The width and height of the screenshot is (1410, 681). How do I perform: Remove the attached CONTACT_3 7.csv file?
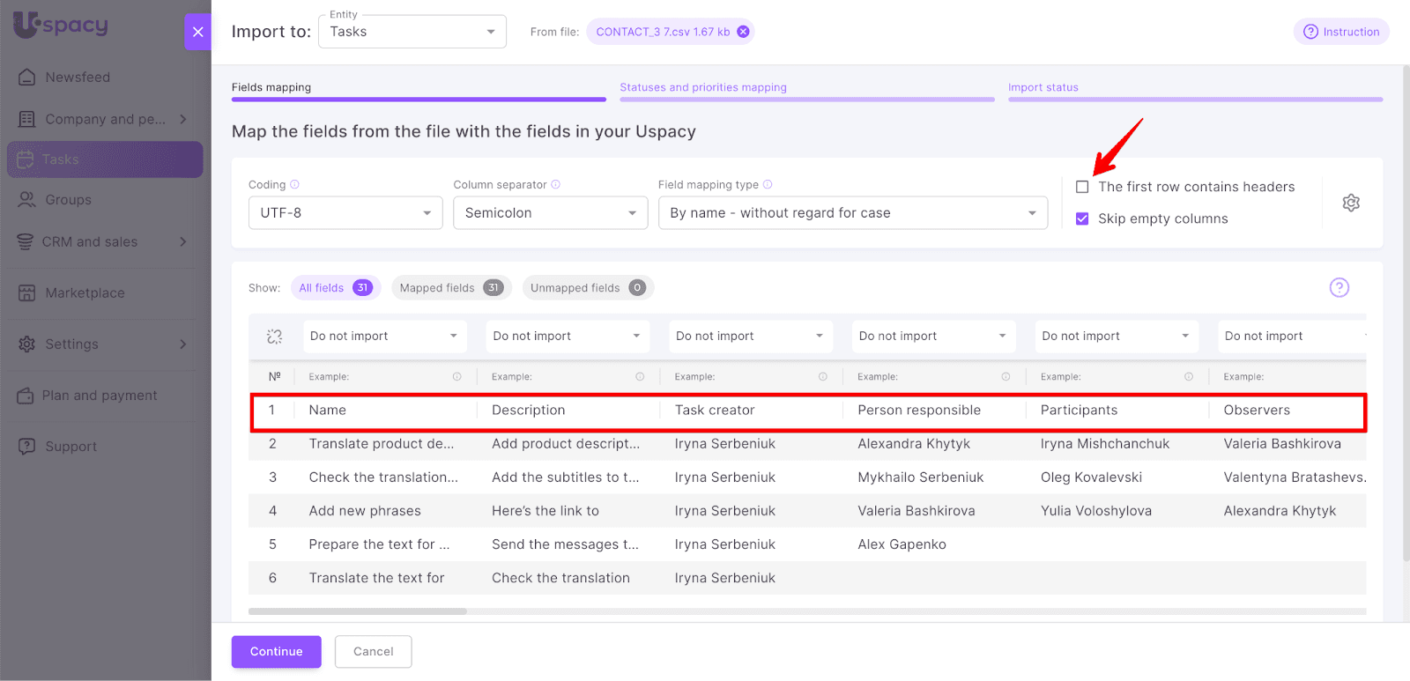[x=743, y=32]
